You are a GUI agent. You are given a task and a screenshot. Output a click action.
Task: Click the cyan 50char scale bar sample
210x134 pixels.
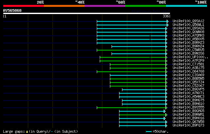coord(149,132)
